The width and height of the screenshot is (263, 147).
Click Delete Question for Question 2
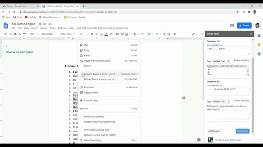[242, 101]
